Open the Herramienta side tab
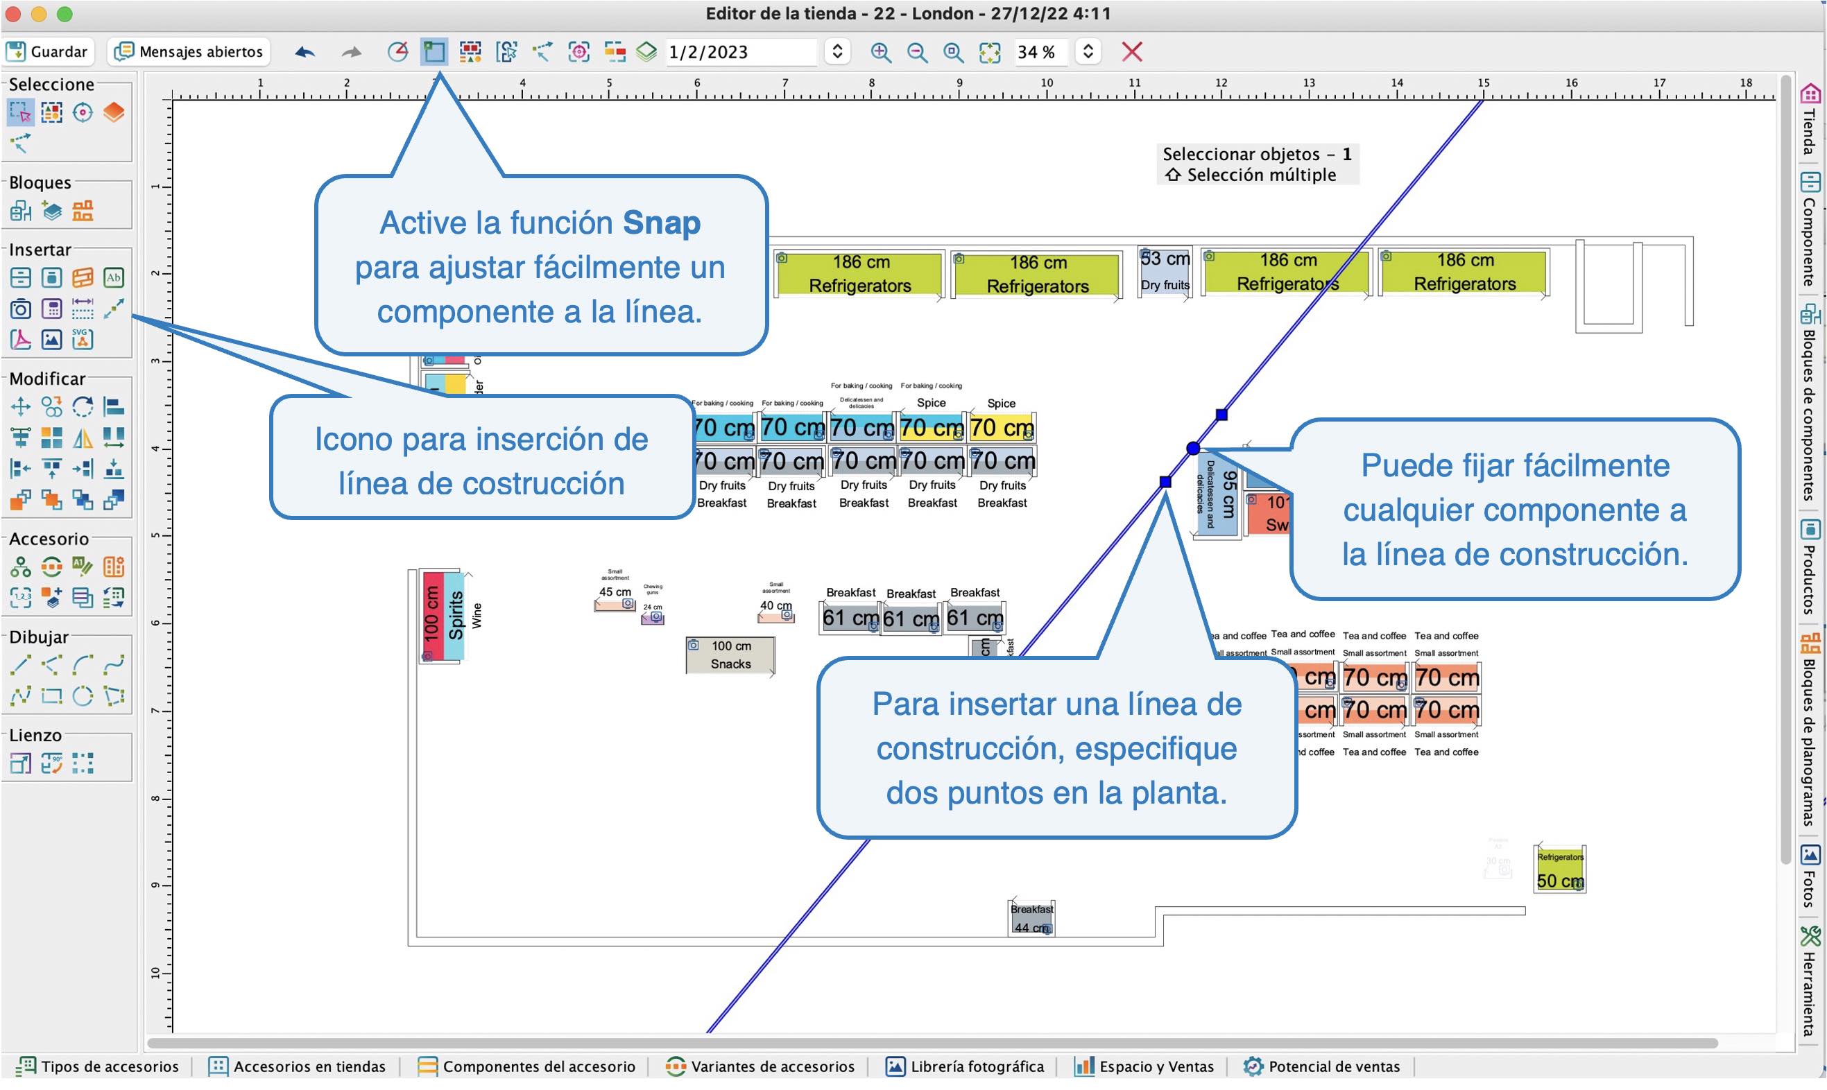 coord(1810,982)
